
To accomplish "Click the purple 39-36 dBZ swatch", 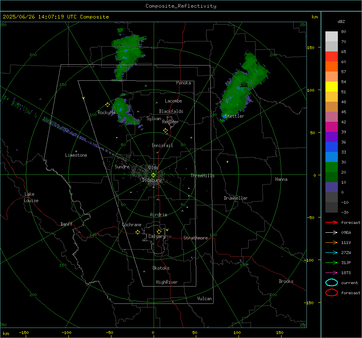I will (x=331, y=137).
